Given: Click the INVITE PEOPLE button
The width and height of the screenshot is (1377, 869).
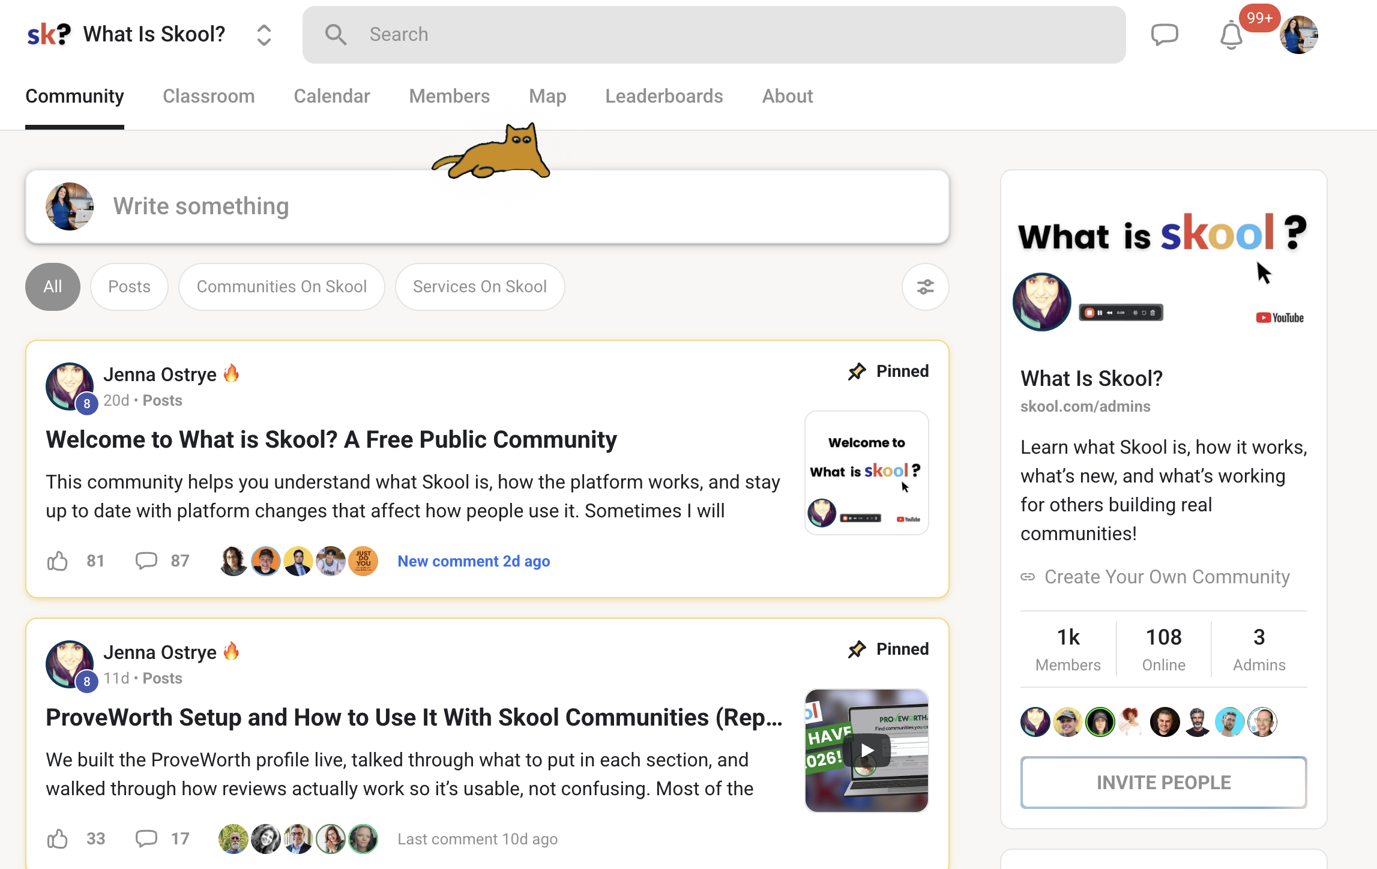Looking at the screenshot, I should (x=1163, y=783).
